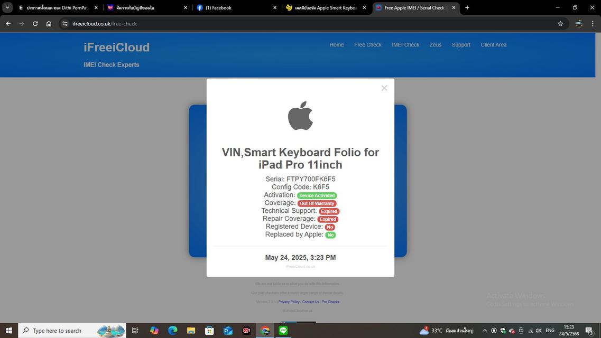Click the Technical Support Expired badge
This screenshot has height=338, width=601.
tap(329, 211)
